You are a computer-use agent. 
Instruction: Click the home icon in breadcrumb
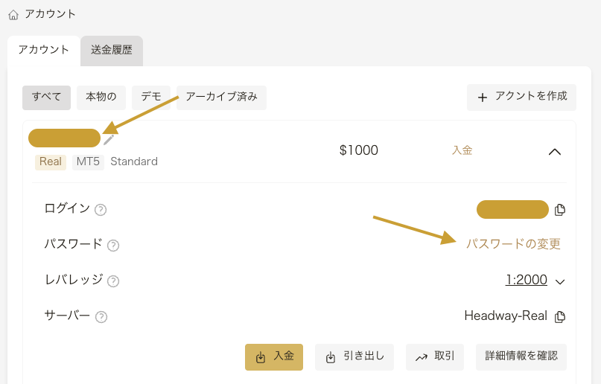[13, 14]
